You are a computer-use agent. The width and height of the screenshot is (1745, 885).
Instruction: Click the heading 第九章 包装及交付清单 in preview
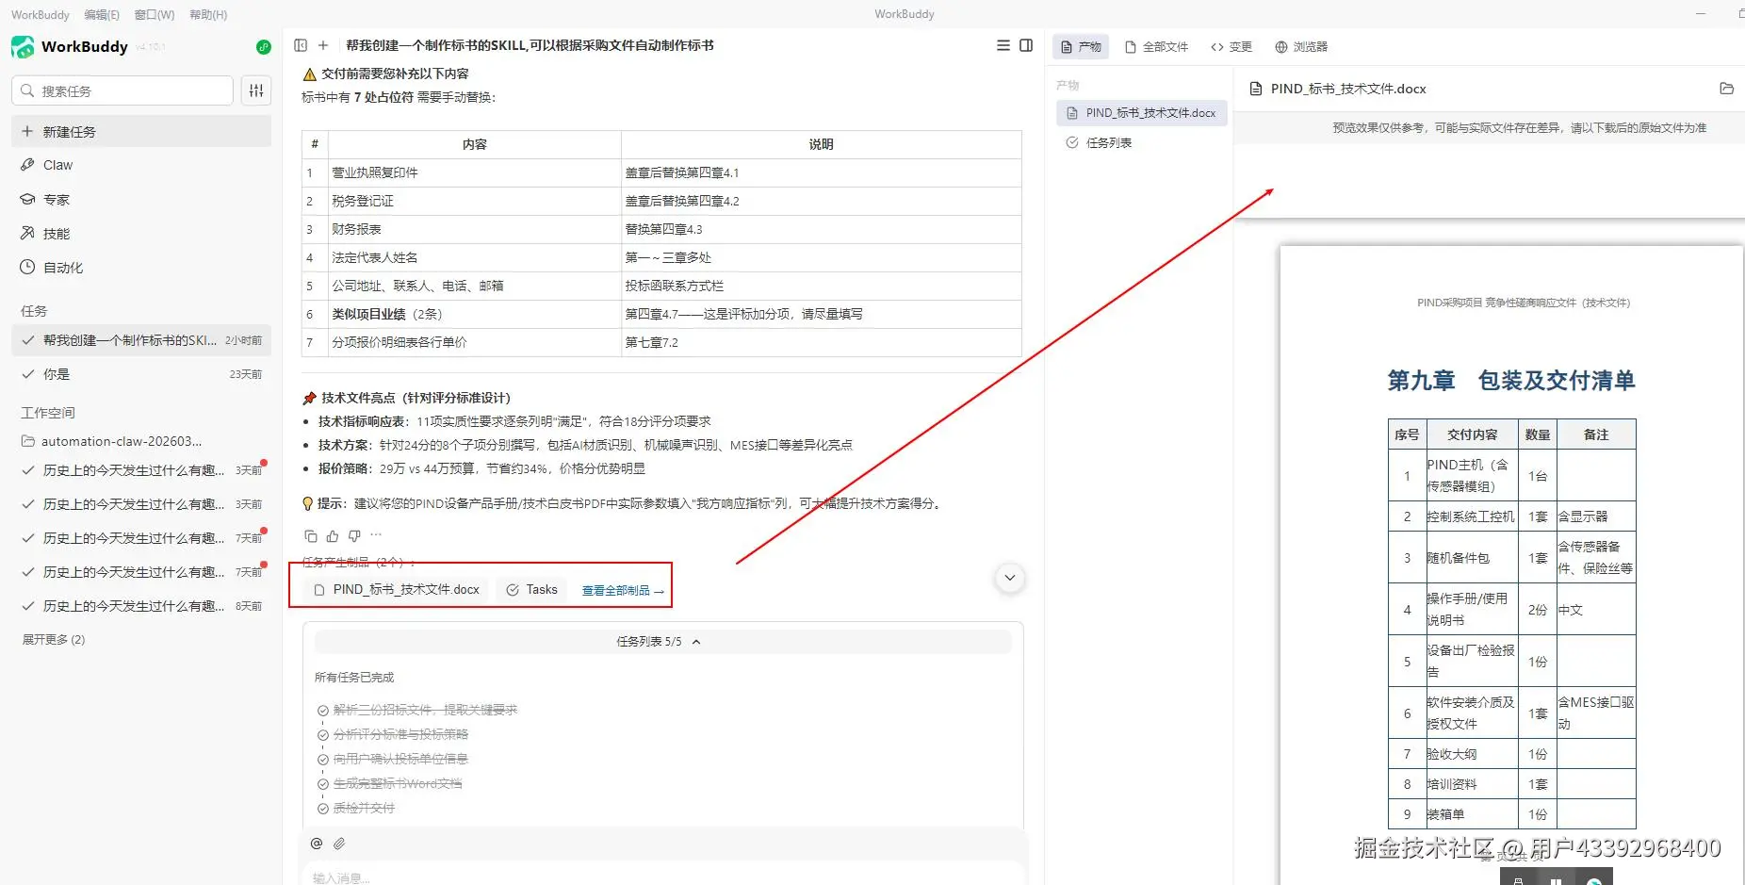click(x=1510, y=381)
